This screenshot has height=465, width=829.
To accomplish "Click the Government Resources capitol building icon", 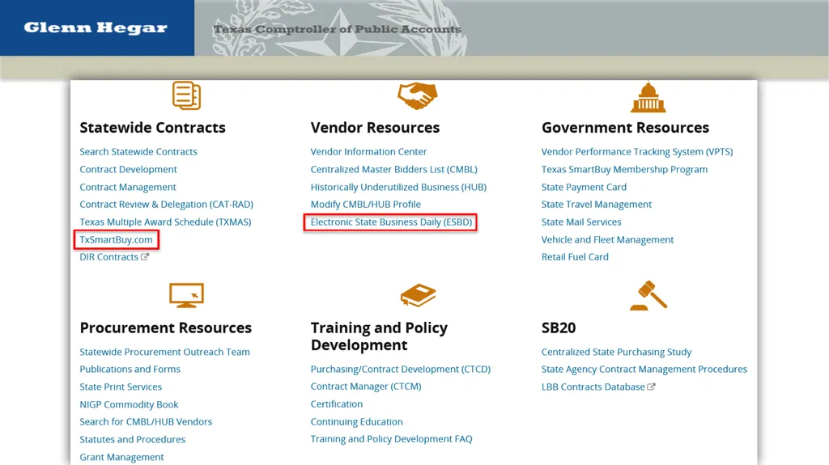I will pyautogui.click(x=648, y=97).
